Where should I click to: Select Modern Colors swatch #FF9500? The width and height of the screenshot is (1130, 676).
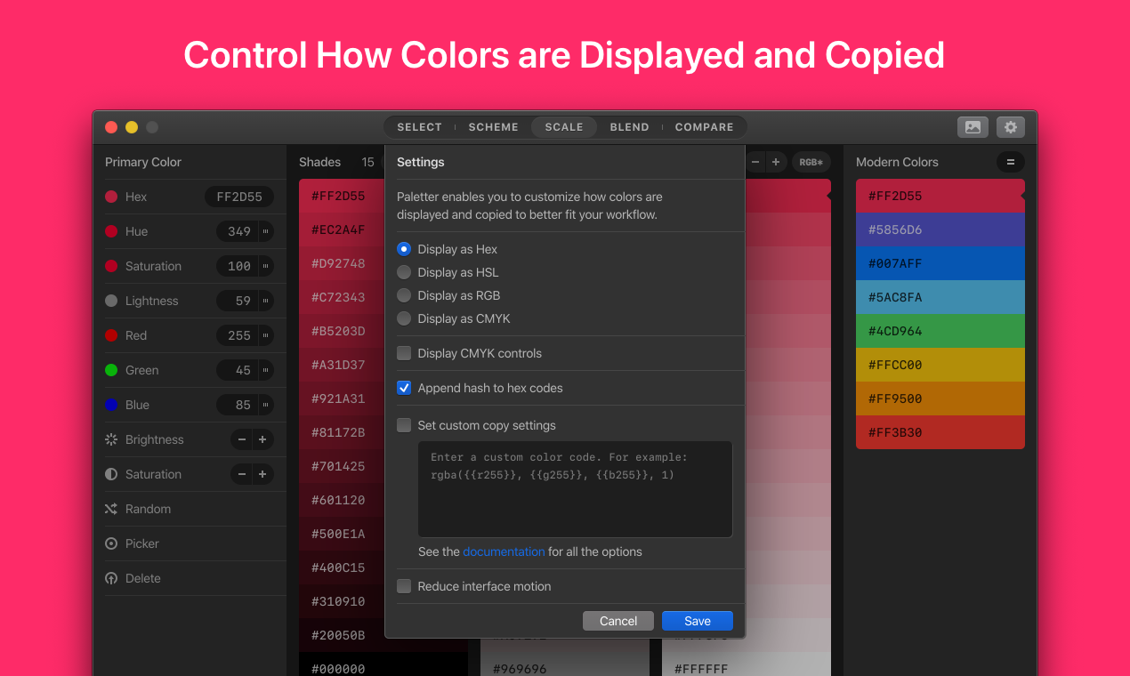coord(940,398)
